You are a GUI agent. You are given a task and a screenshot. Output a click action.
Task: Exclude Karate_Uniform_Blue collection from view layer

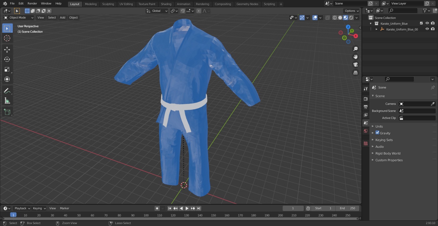pos(421,23)
